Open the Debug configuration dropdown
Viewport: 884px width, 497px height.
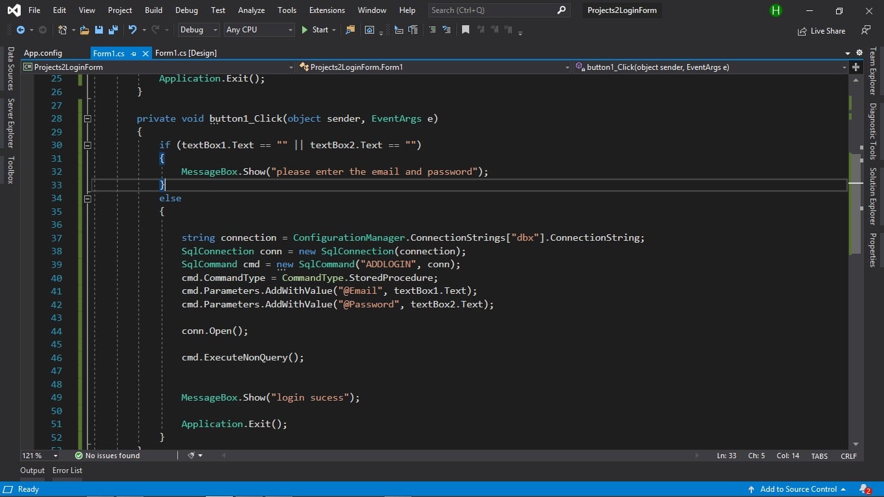[199, 30]
